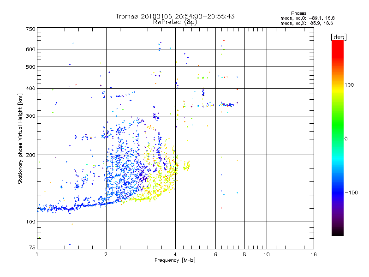
Task: Click the red data point near 650 km
Action: click(x=224, y=41)
